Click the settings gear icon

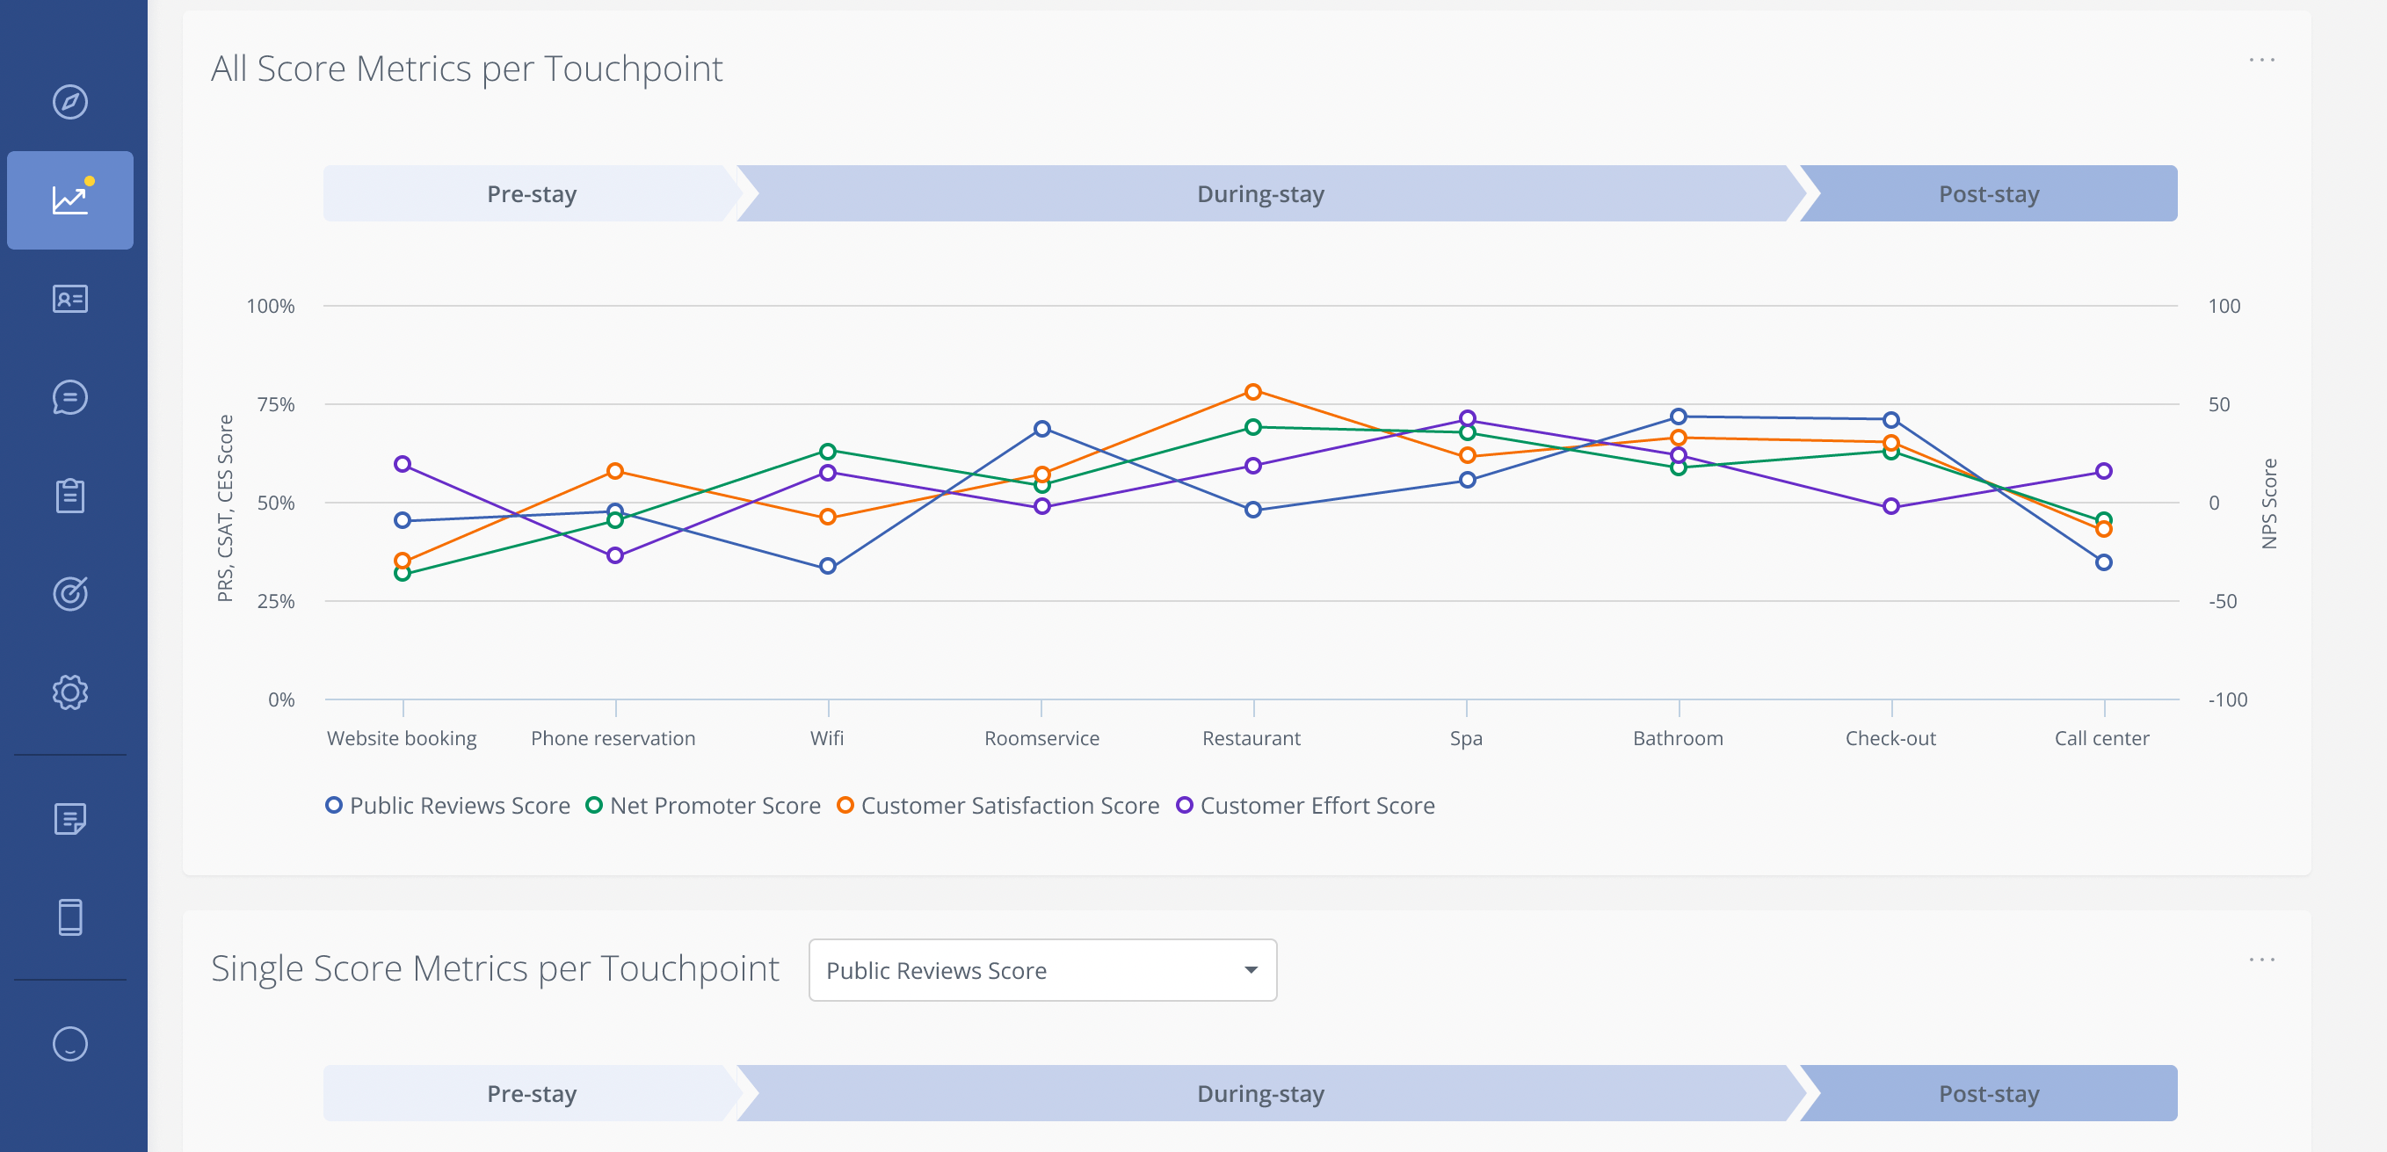[x=71, y=691]
